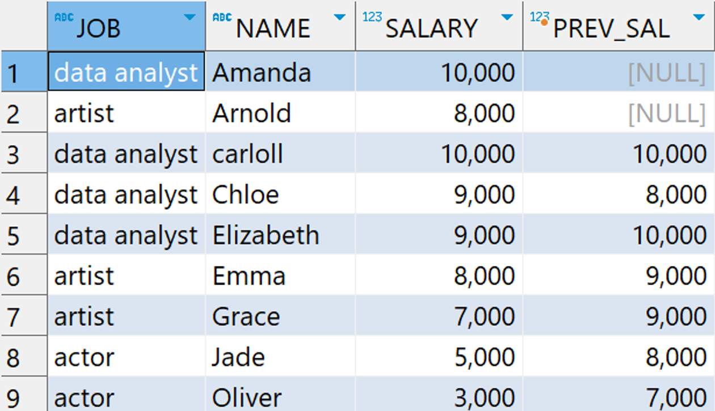Viewport: 715px width, 411px height.
Task: Open the PREV_SAL column dropdown arrow
Action: (699, 18)
